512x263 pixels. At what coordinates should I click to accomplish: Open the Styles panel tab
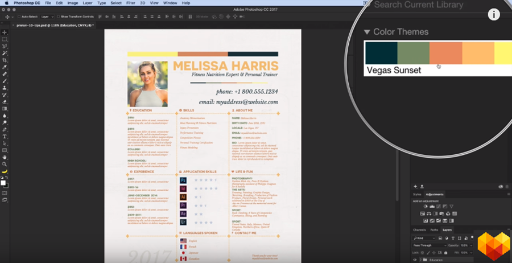point(417,194)
